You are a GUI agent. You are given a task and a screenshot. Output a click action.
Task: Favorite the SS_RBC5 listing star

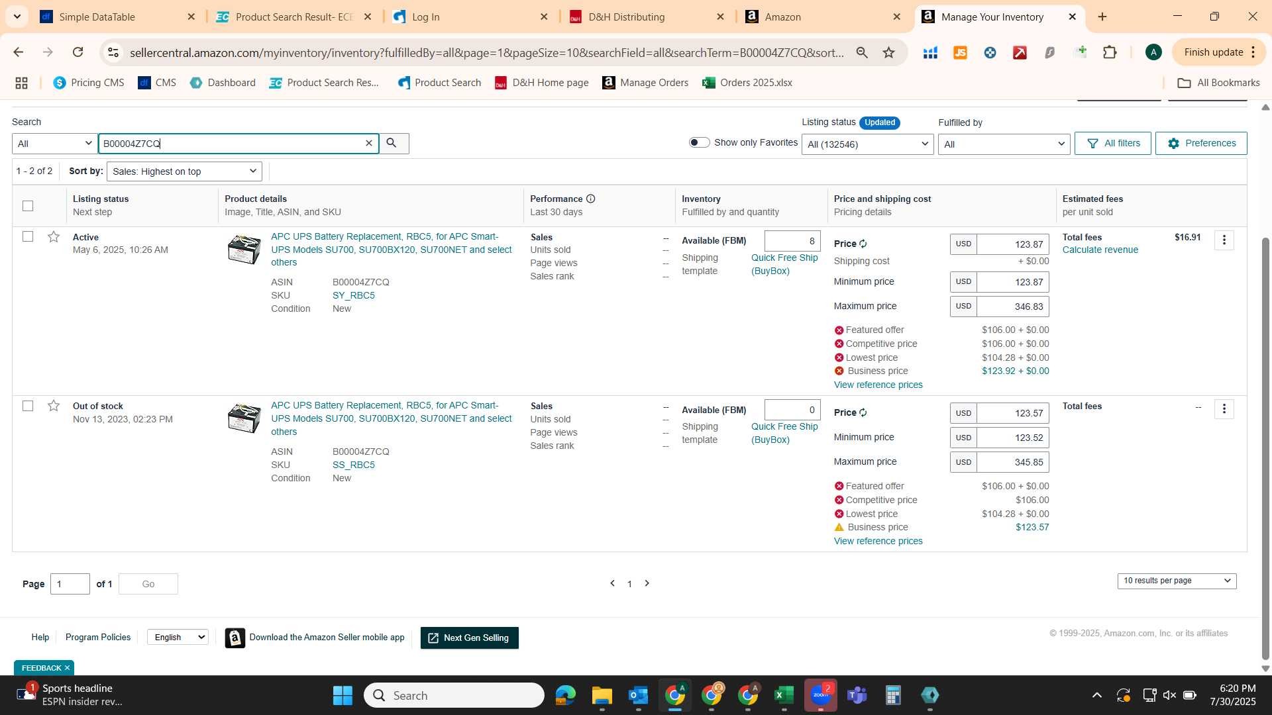point(54,406)
